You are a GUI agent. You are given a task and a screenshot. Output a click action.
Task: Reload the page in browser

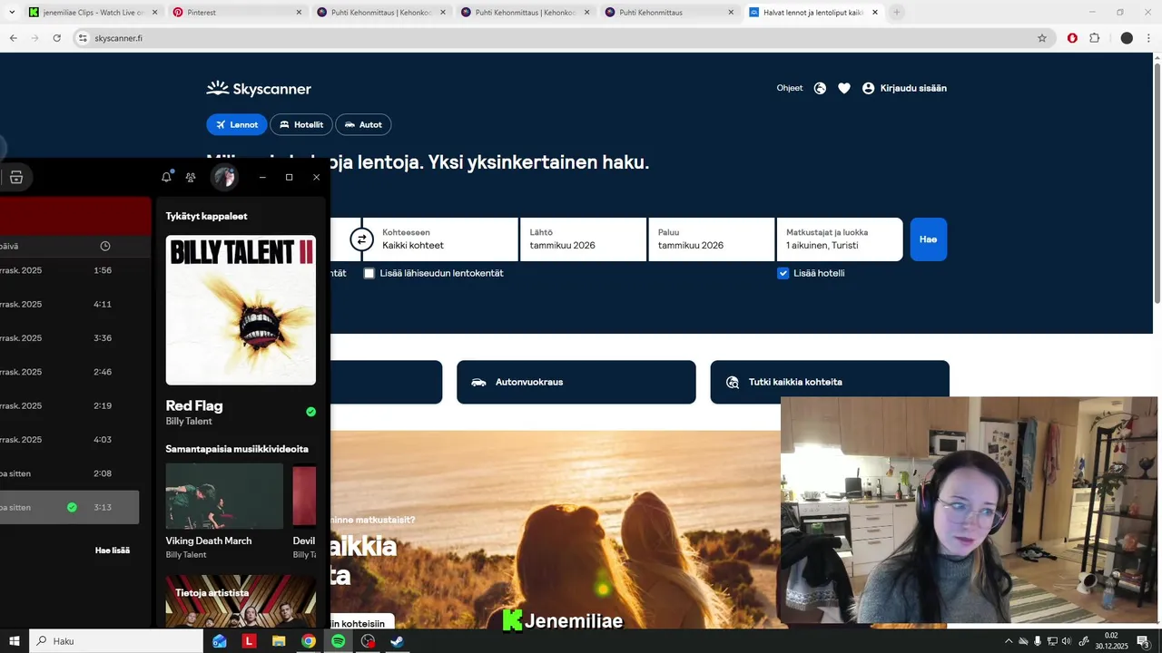[x=56, y=38]
